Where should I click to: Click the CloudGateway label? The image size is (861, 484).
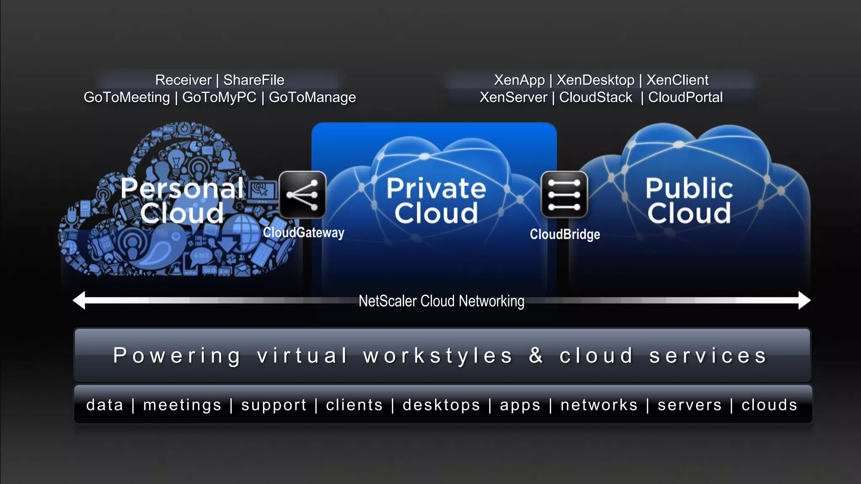304,232
